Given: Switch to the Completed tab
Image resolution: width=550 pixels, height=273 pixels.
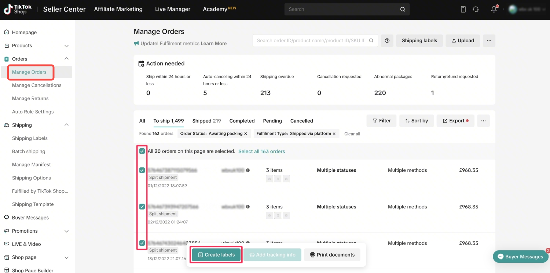Looking at the screenshot, I should point(242,121).
